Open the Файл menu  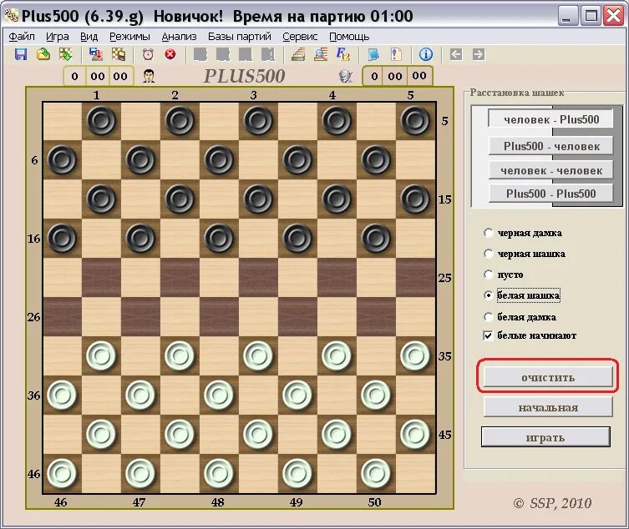(22, 37)
